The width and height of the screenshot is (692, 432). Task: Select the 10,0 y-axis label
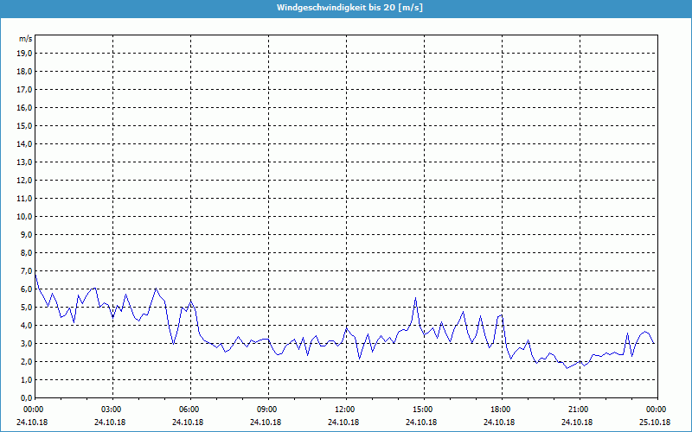[25, 216]
